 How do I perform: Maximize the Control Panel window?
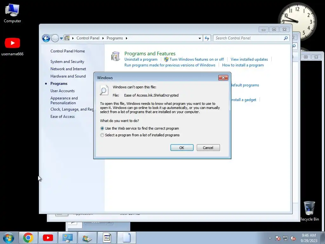click(x=274, y=30)
